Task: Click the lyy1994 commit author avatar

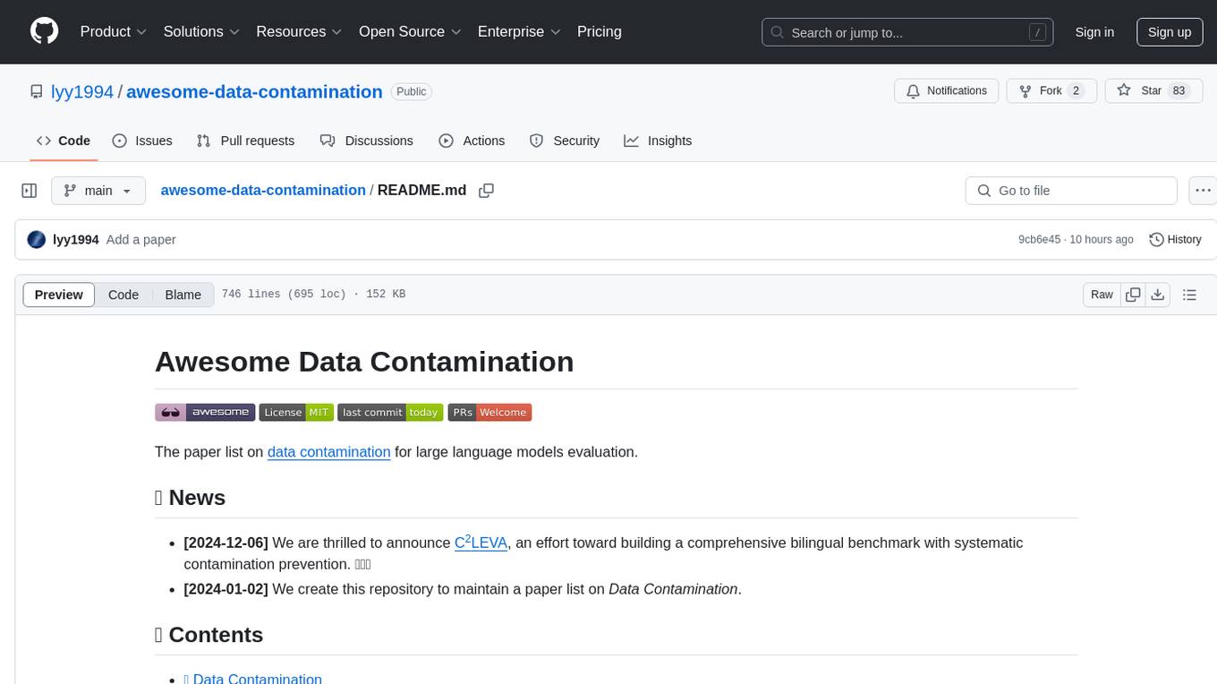Action: [37, 239]
